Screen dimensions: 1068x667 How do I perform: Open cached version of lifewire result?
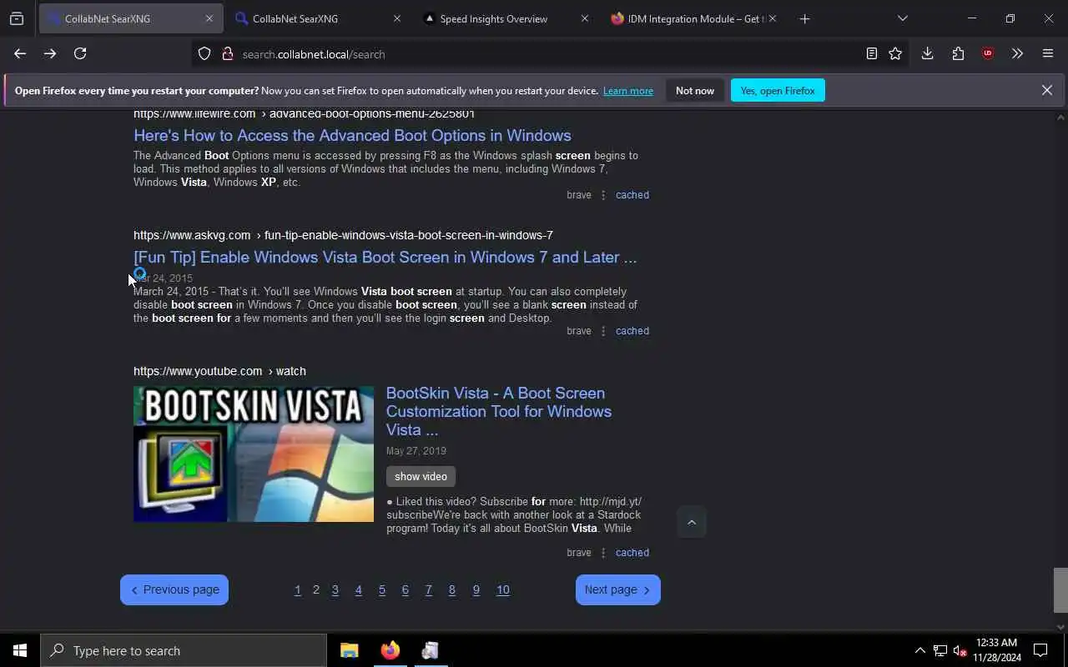tap(632, 195)
